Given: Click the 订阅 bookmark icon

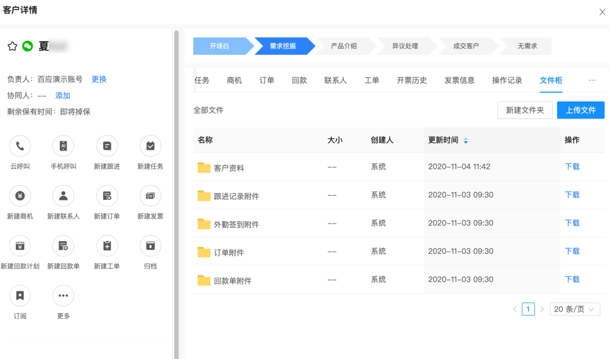Looking at the screenshot, I should 20,296.
